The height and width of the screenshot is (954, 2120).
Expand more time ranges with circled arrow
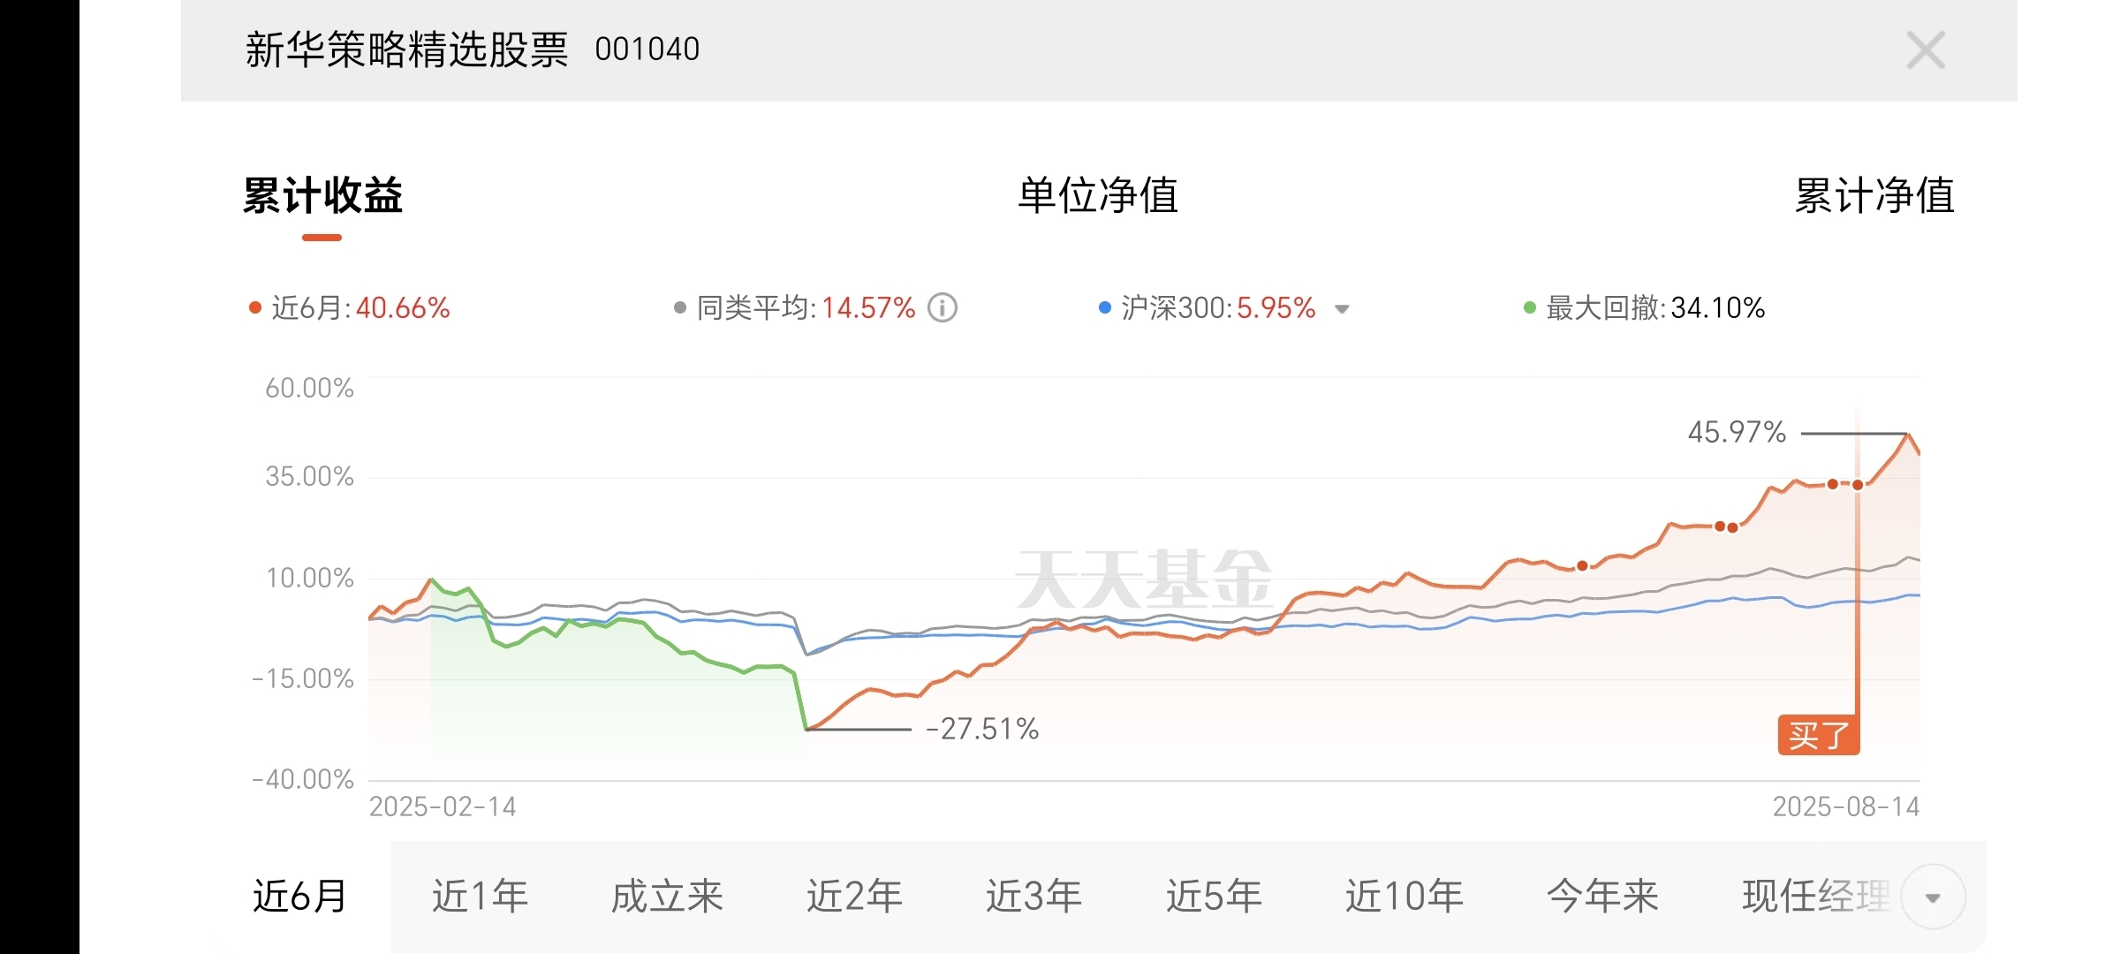click(x=1933, y=897)
